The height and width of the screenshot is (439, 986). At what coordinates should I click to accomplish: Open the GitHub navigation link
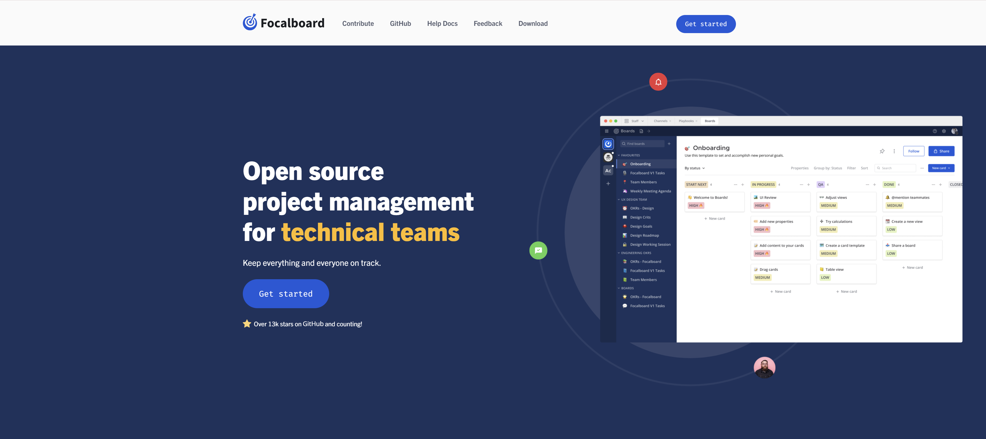tap(400, 24)
